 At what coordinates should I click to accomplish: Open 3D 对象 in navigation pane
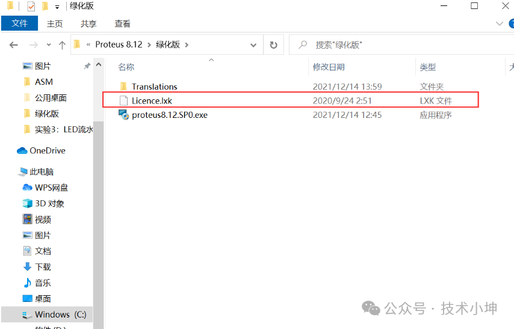click(49, 203)
